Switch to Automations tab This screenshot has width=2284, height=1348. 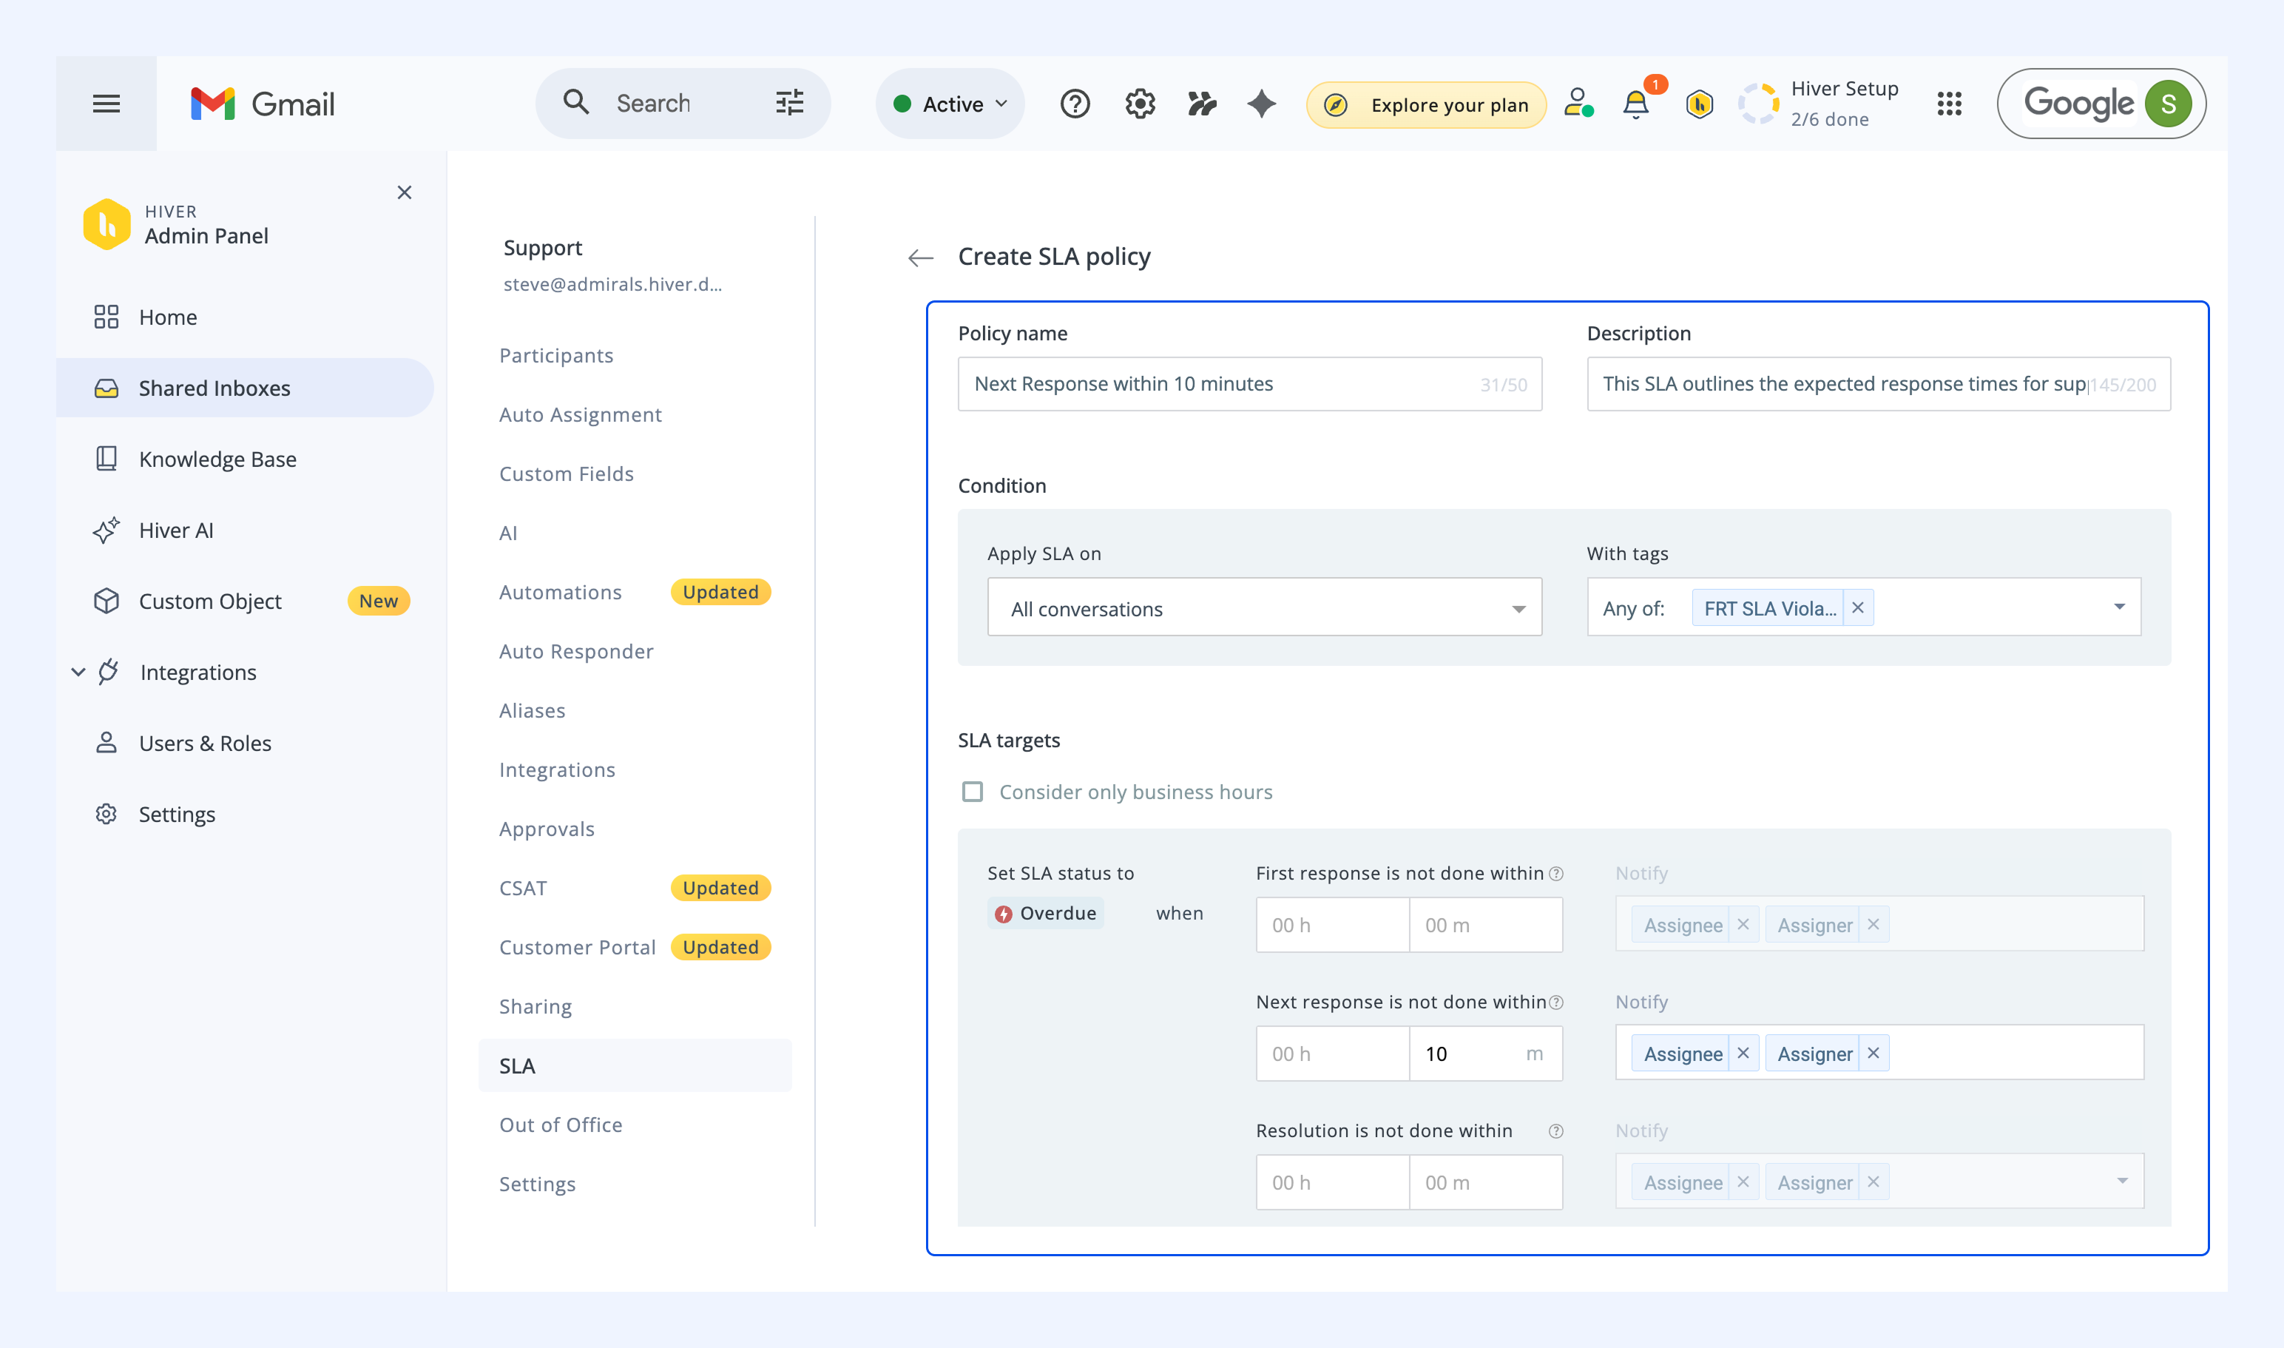click(561, 593)
